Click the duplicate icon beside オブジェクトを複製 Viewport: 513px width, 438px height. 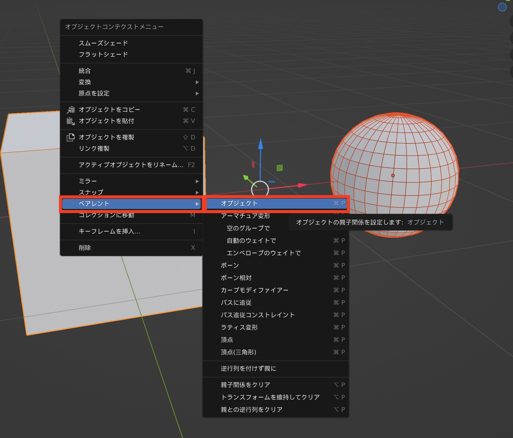[x=70, y=137]
